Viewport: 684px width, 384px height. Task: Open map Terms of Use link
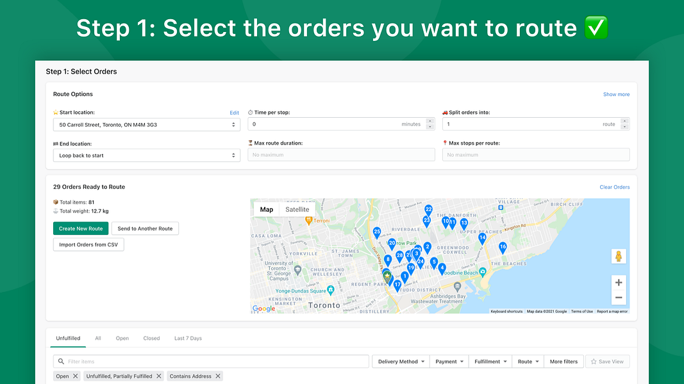582,311
